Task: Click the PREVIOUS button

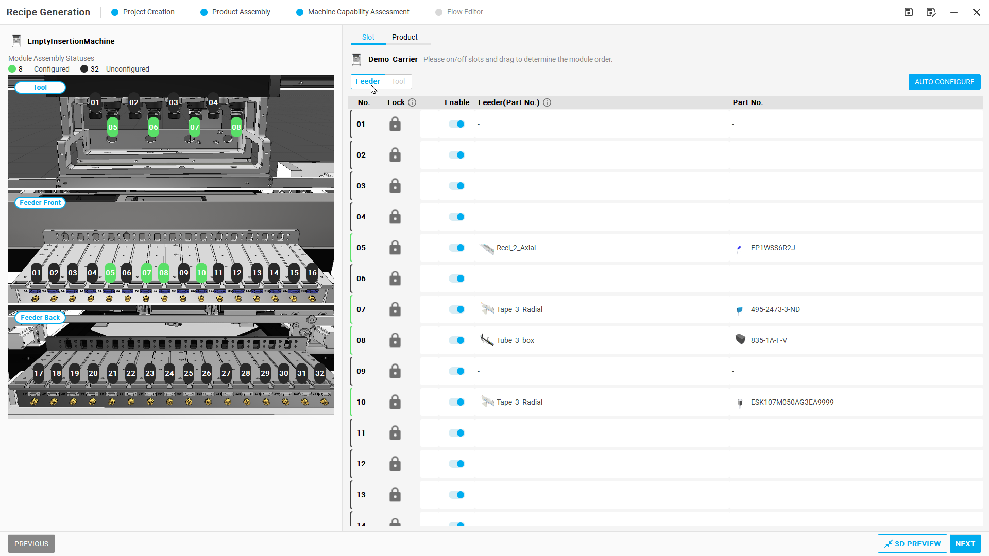Action: coord(31,544)
